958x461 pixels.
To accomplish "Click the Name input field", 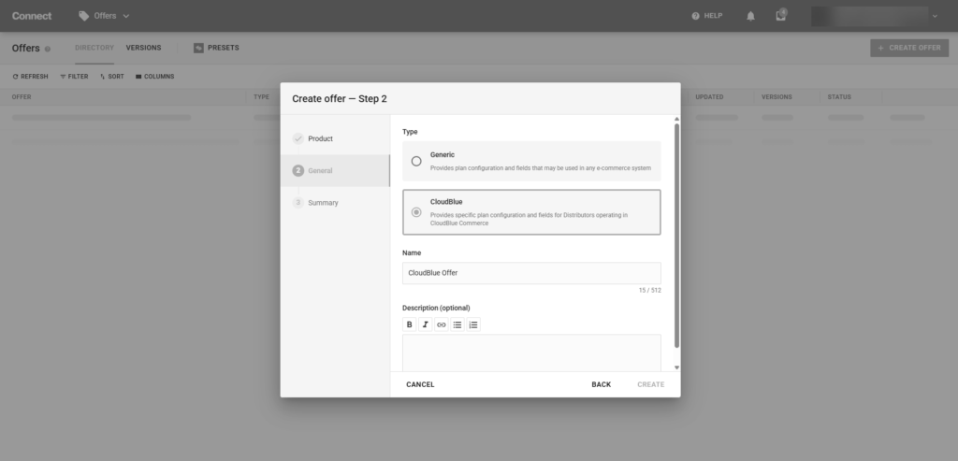I will (531, 273).
